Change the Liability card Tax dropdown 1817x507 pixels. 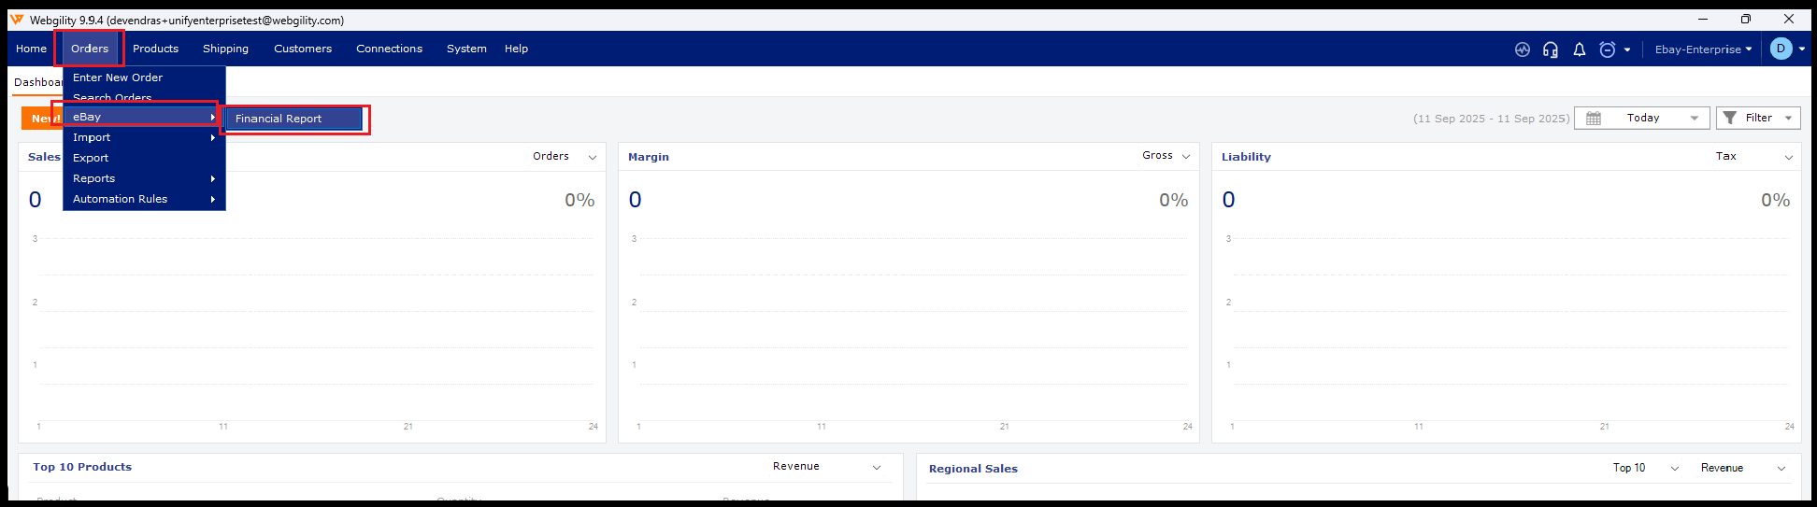pyautogui.click(x=1753, y=157)
